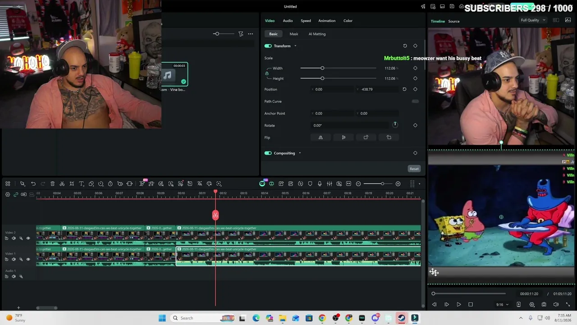Switch to the Speed tab
The width and height of the screenshot is (577, 325).
pos(306,21)
